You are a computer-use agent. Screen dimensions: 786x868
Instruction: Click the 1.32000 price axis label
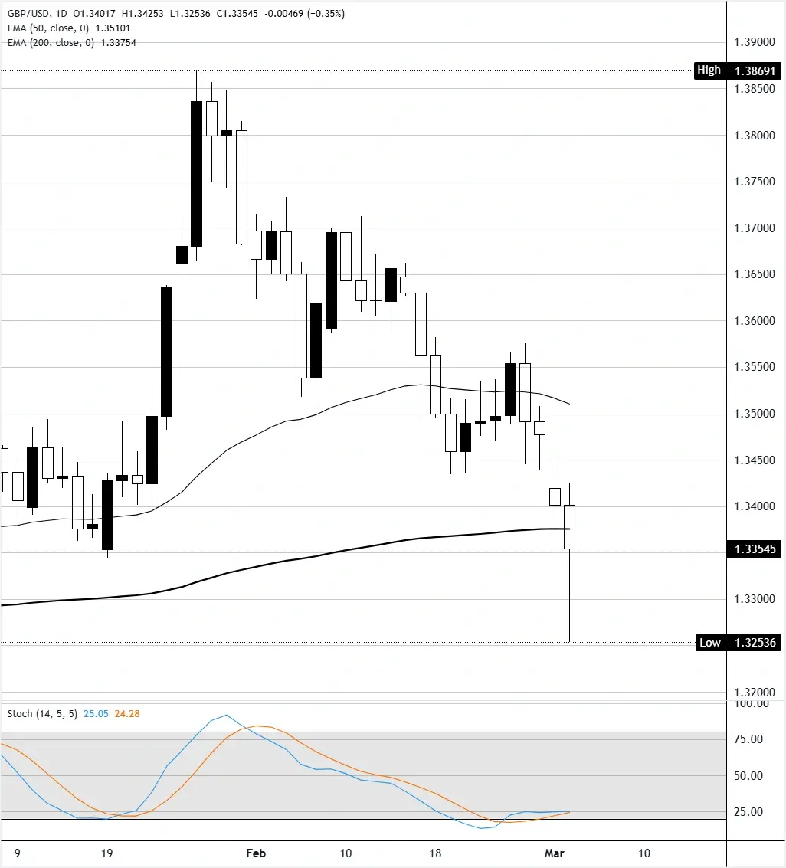(x=754, y=692)
